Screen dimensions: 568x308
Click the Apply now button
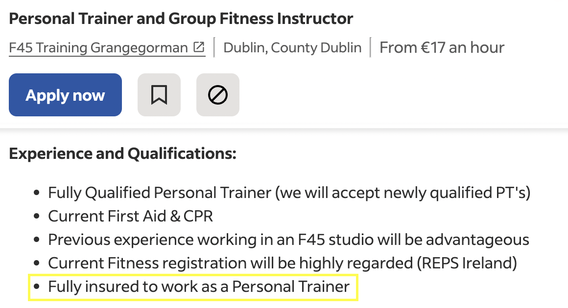pos(65,95)
